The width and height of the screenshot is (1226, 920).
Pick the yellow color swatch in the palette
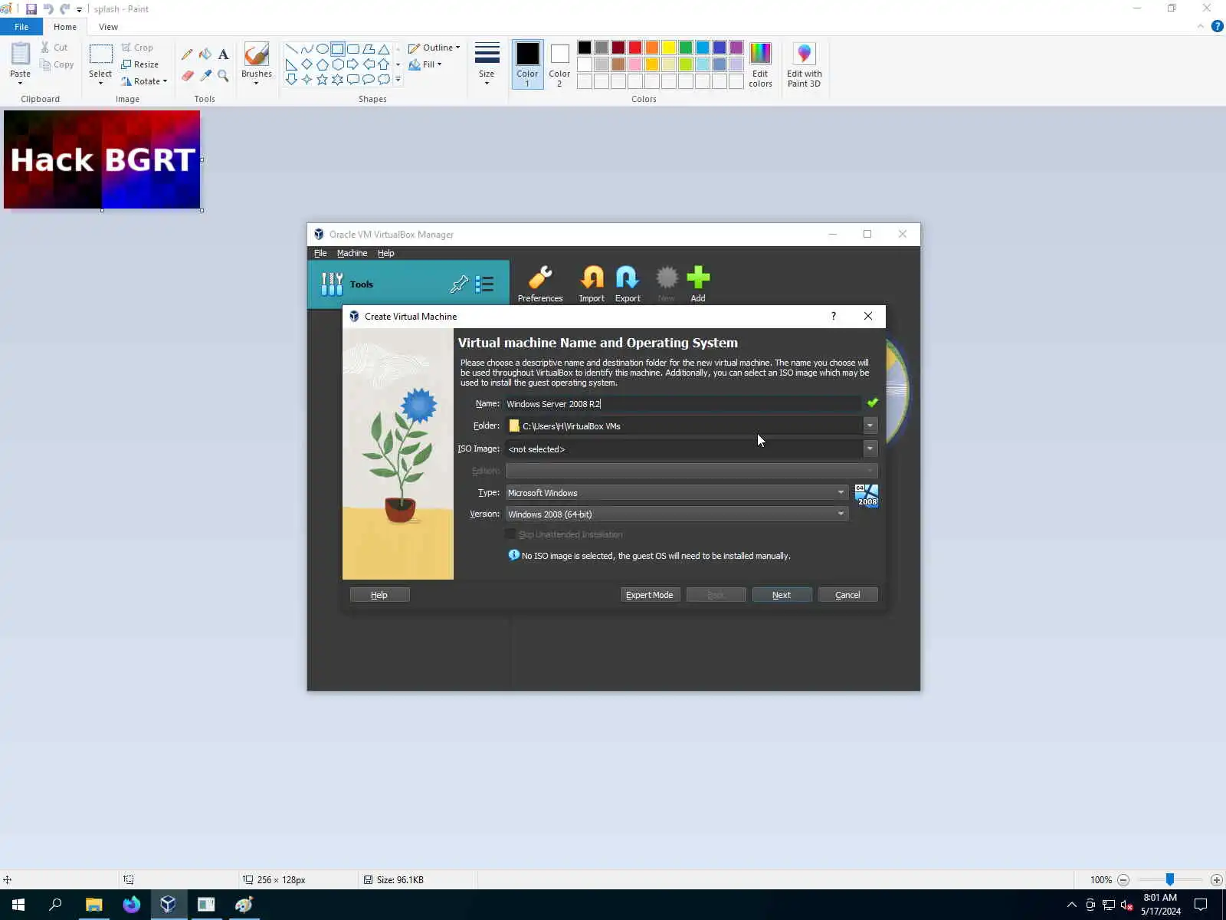point(668,48)
